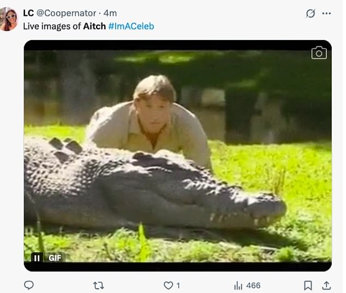Like the tweet with the heart icon
Viewport: 346px width, 293px height.
169,285
